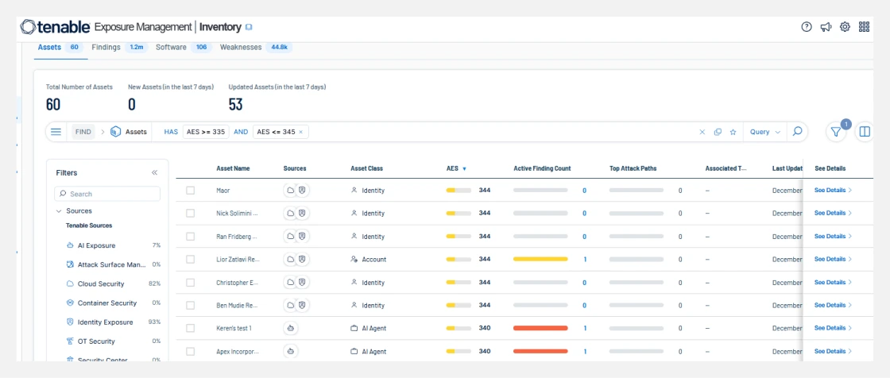Save query with the star icon

[x=733, y=132]
